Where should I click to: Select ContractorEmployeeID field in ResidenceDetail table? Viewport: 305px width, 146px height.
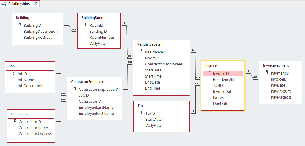[165, 64]
